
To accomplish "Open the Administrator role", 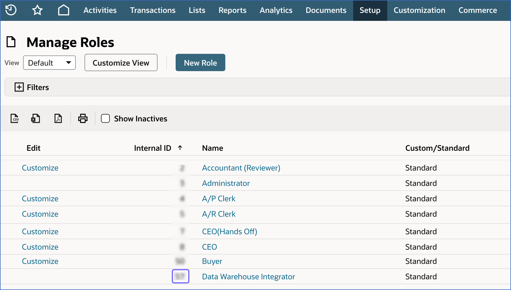I will [x=226, y=183].
